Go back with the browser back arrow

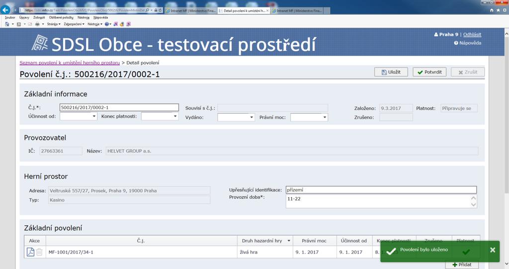(5, 10)
